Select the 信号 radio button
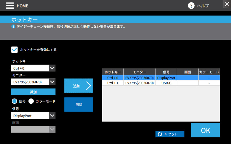The height and width of the screenshot is (144, 231). point(14,101)
